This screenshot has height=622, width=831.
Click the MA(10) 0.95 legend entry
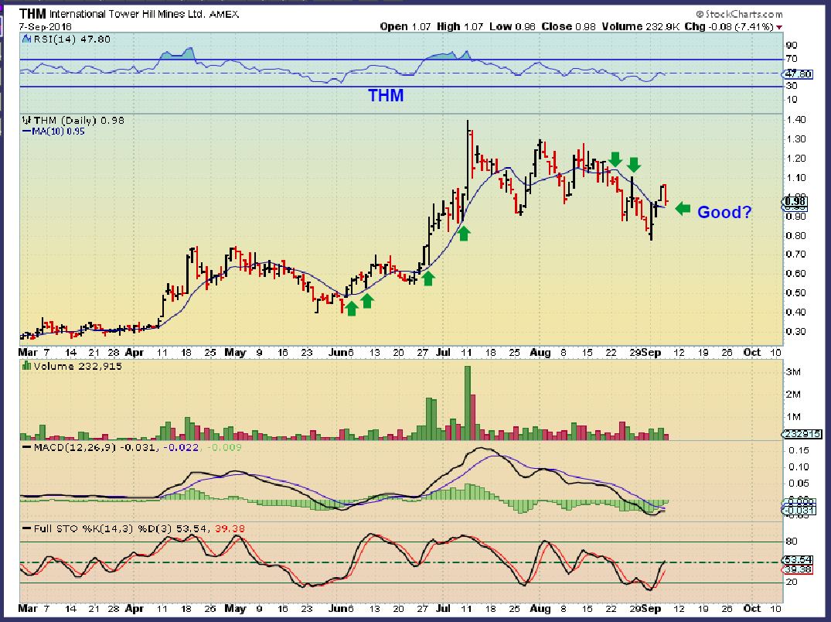point(55,132)
